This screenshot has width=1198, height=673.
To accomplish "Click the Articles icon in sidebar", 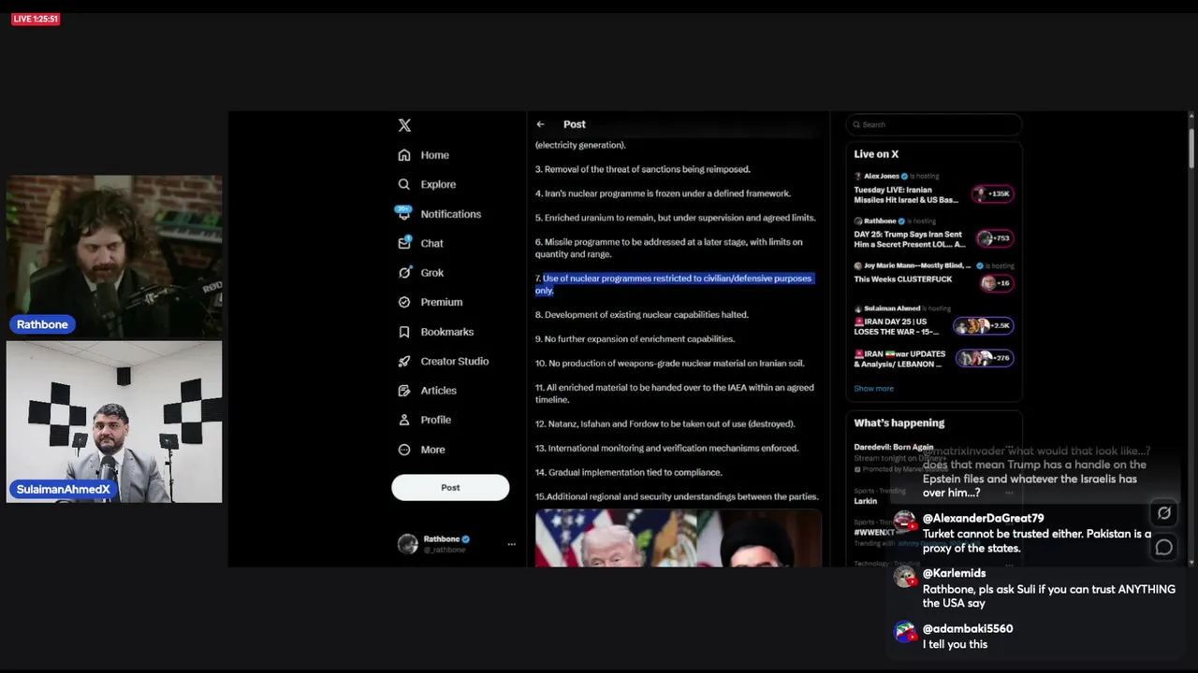I will pyautogui.click(x=404, y=391).
